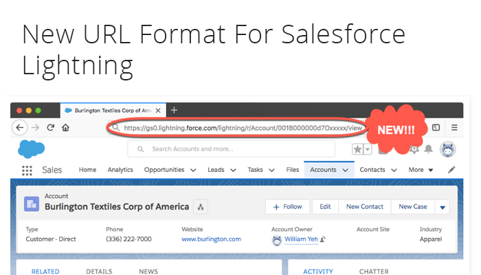
Task: Click the Apparel industry value
Action: tap(431, 239)
